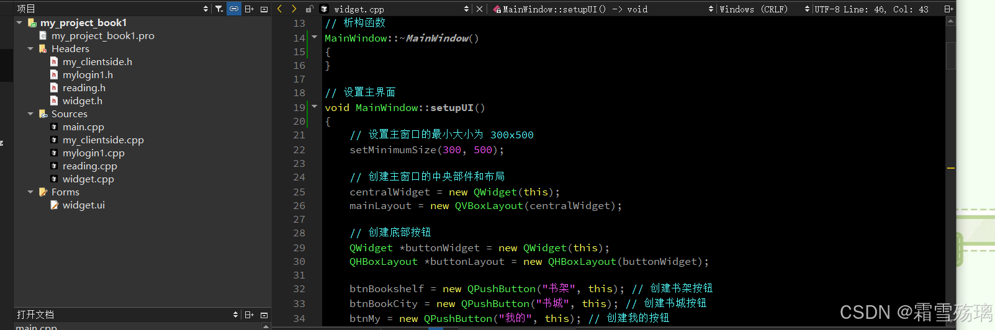This screenshot has width=995, height=330.
Task: Select main.cpp in open documents list
Action: [x=37, y=327]
